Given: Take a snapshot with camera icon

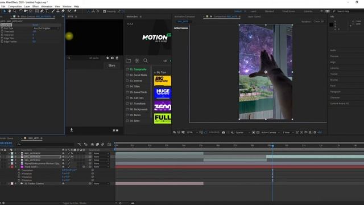Looking at the screenshot, I should tap(224, 133).
